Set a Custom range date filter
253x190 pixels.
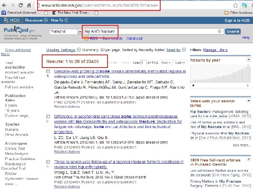point(18,116)
